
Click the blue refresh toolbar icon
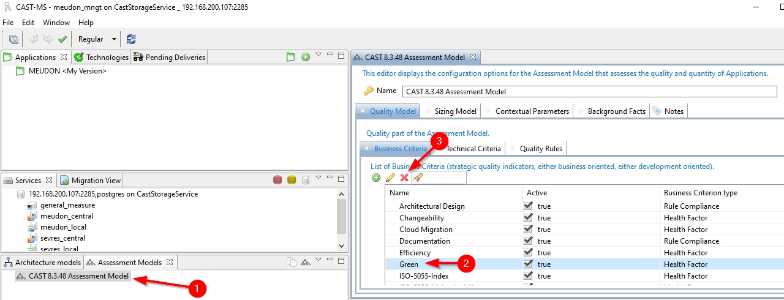[x=131, y=39]
